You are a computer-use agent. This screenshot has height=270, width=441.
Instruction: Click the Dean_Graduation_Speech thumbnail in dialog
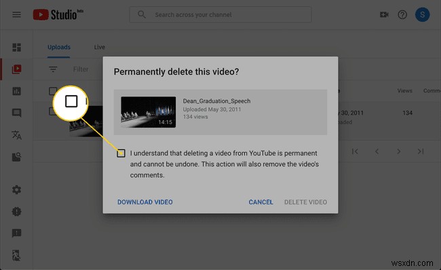(148, 112)
